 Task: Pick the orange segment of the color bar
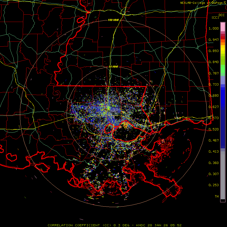click(223, 44)
